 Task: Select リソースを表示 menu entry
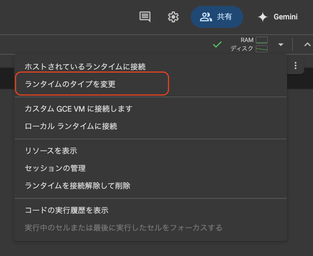51,150
